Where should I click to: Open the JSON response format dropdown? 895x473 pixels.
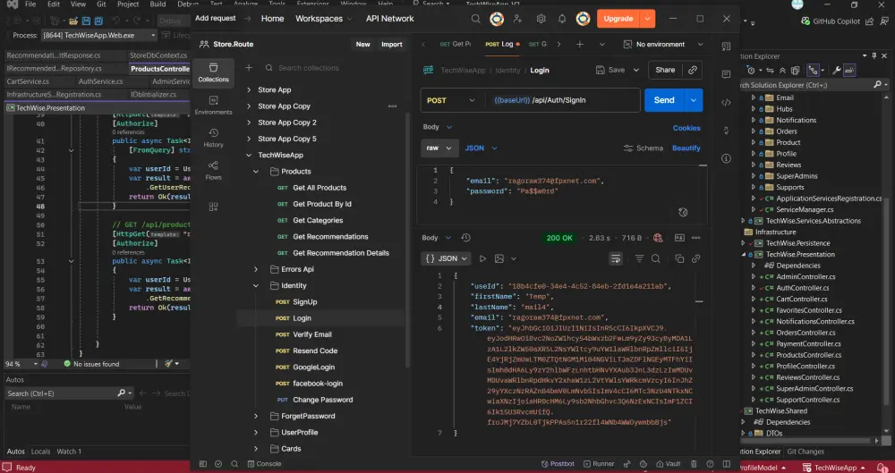447,259
